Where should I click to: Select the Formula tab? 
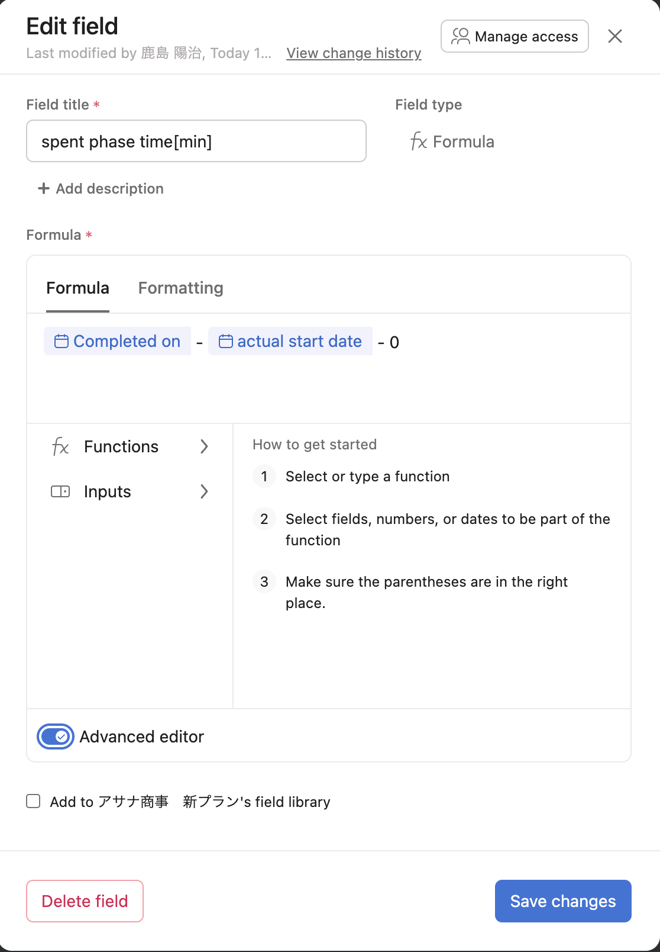click(x=77, y=288)
